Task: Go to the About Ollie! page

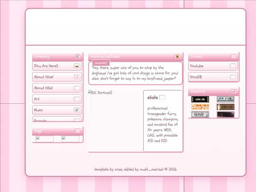Action: click(57, 88)
